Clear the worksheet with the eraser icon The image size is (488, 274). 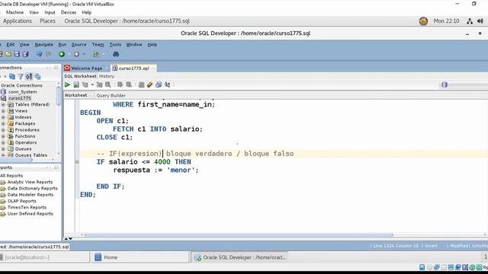coord(149,84)
